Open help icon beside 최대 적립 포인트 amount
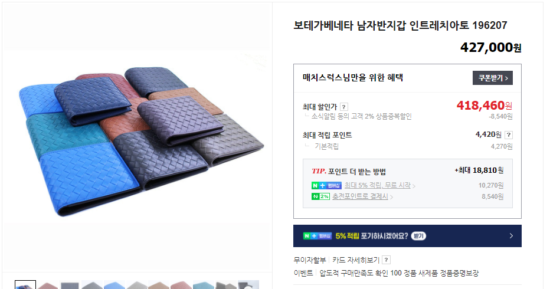Screen dimensions: 550x289 pos(509,134)
